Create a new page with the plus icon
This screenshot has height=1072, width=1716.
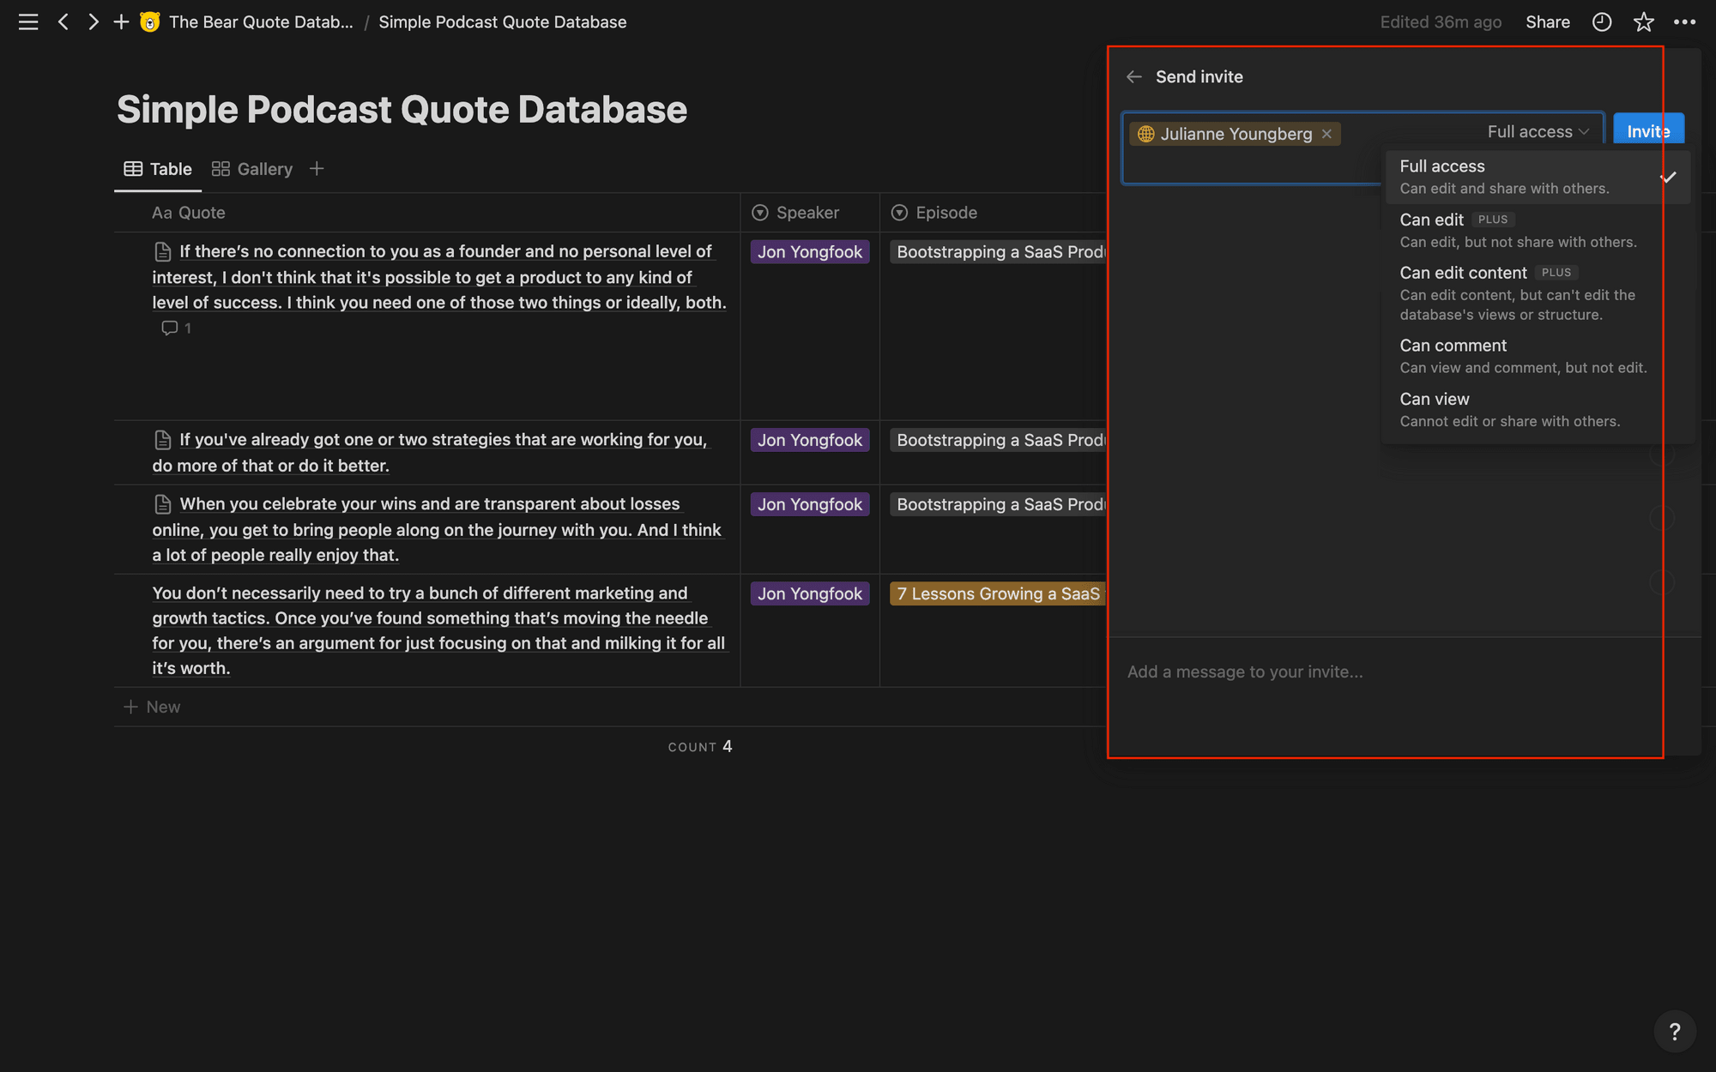121,21
